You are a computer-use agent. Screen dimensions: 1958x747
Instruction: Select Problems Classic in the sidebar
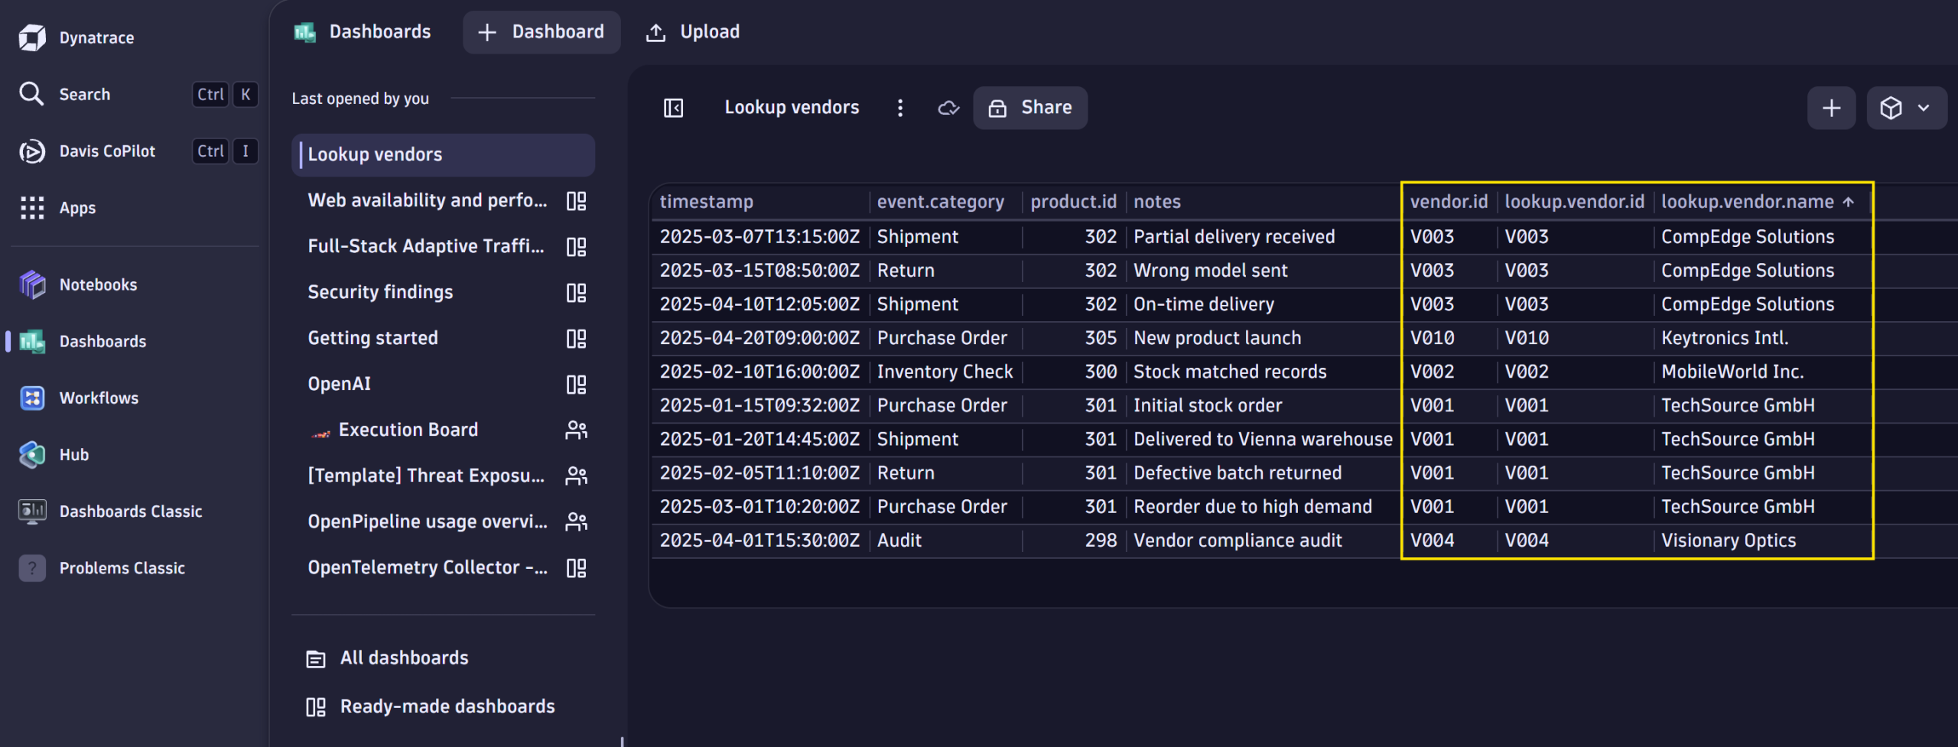click(122, 567)
